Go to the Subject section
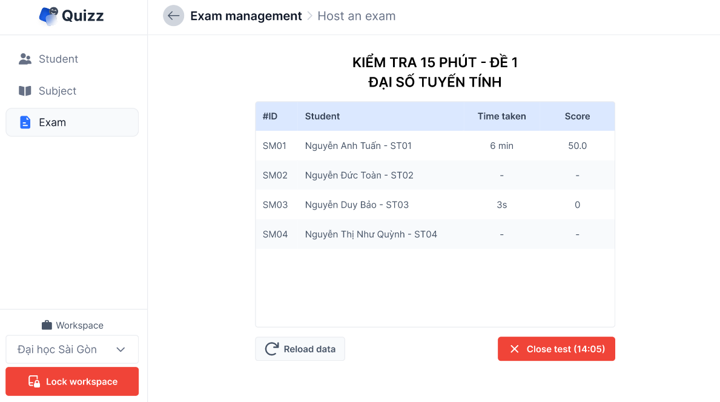The height and width of the screenshot is (402, 720). pos(58,91)
